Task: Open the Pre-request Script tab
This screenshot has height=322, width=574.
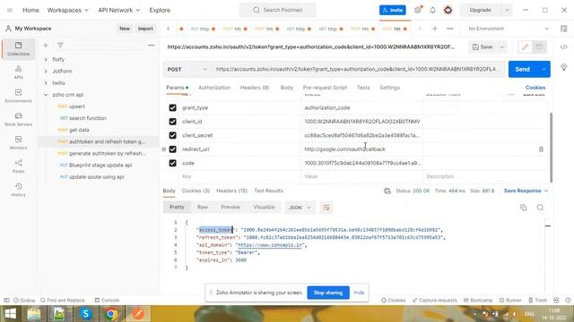Action: pyautogui.click(x=325, y=88)
